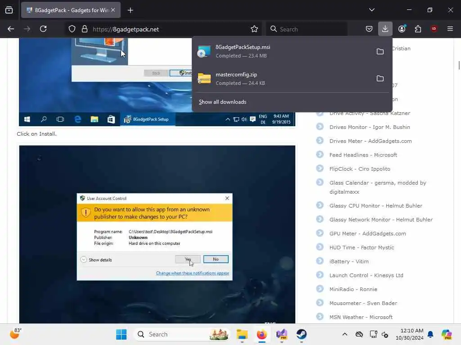The width and height of the screenshot is (461, 345).
Task: Open the Windows Start menu
Action: [121, 334]
